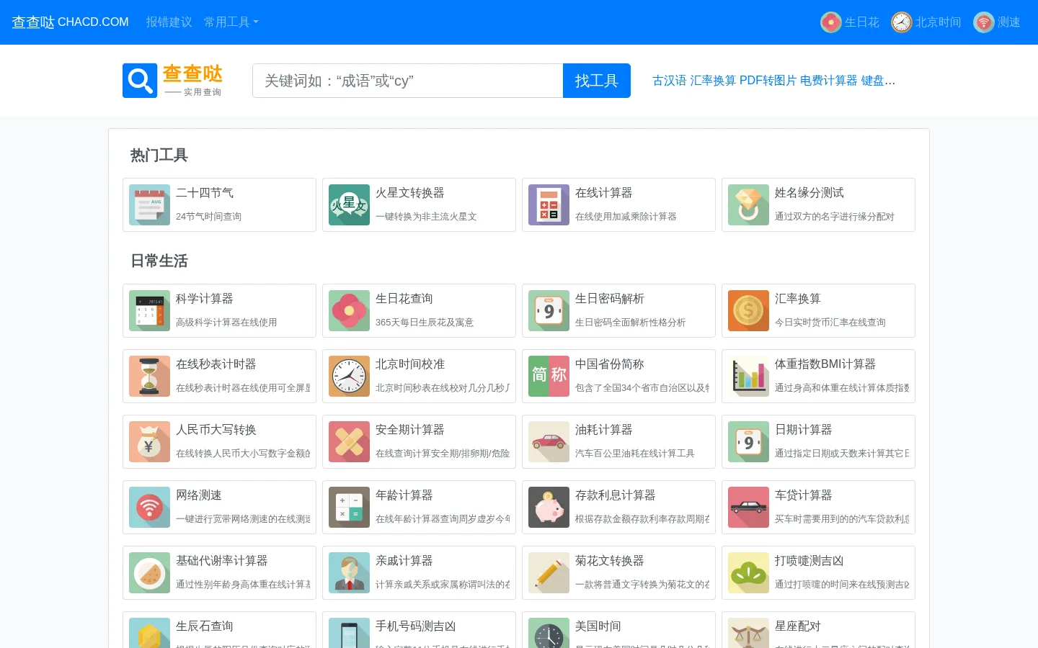Click the 生辰石查询 tool title
Image resolution: width=1038 pixels, height=648 pixels.
point(205,626)
